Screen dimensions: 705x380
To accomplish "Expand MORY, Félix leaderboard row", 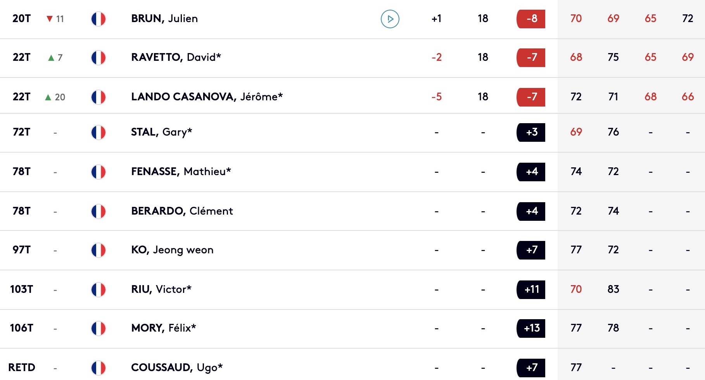I will [352, 328].
